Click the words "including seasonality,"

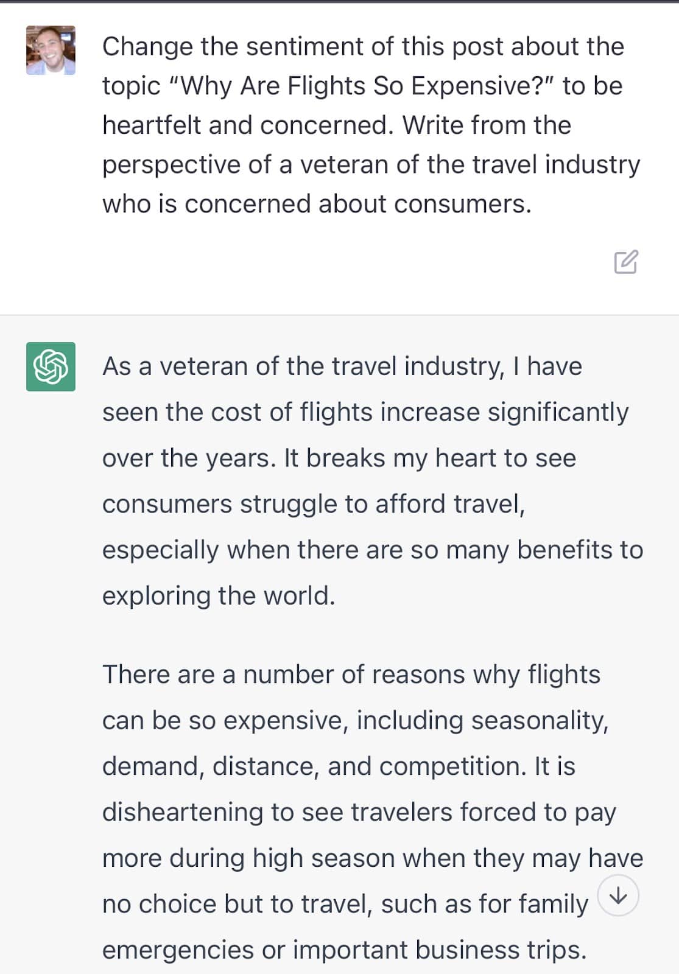482,721
